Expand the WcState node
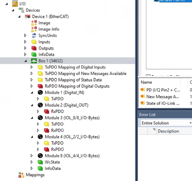This screenshot has height=181, width=192. click(x=32, y=162)
